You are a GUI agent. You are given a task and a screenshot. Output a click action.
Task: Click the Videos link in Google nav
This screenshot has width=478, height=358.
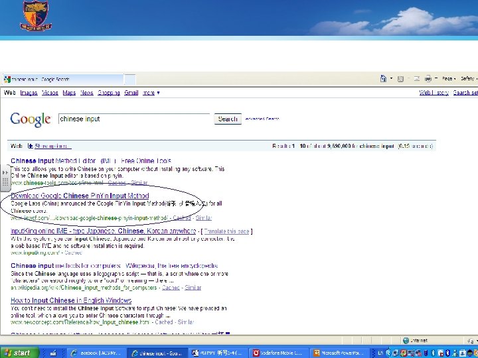50,93
